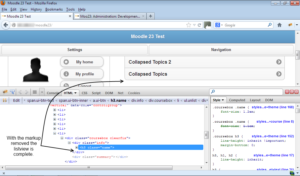The height and width of the screenshot is (176, 300).
Task: Click arrow icon on Collapsed Topics 2
Action: click(279, 62)
